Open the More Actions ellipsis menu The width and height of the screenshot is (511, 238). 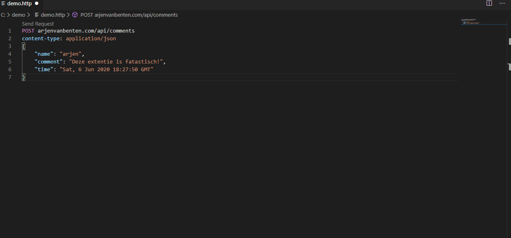click(x=502, y=3)
